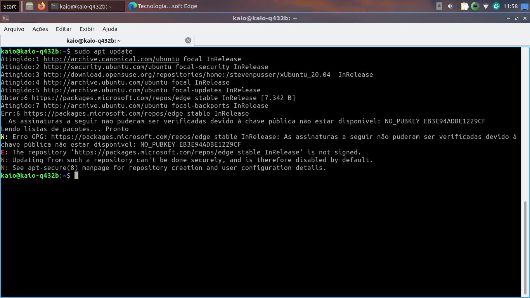Click the 'E: The repository' error line
This screenshot has height=298, width=530.
pyautogui.click(x=181, y=152)
